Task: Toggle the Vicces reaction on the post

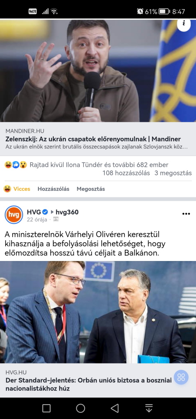Action: click(x=17, y=189)
